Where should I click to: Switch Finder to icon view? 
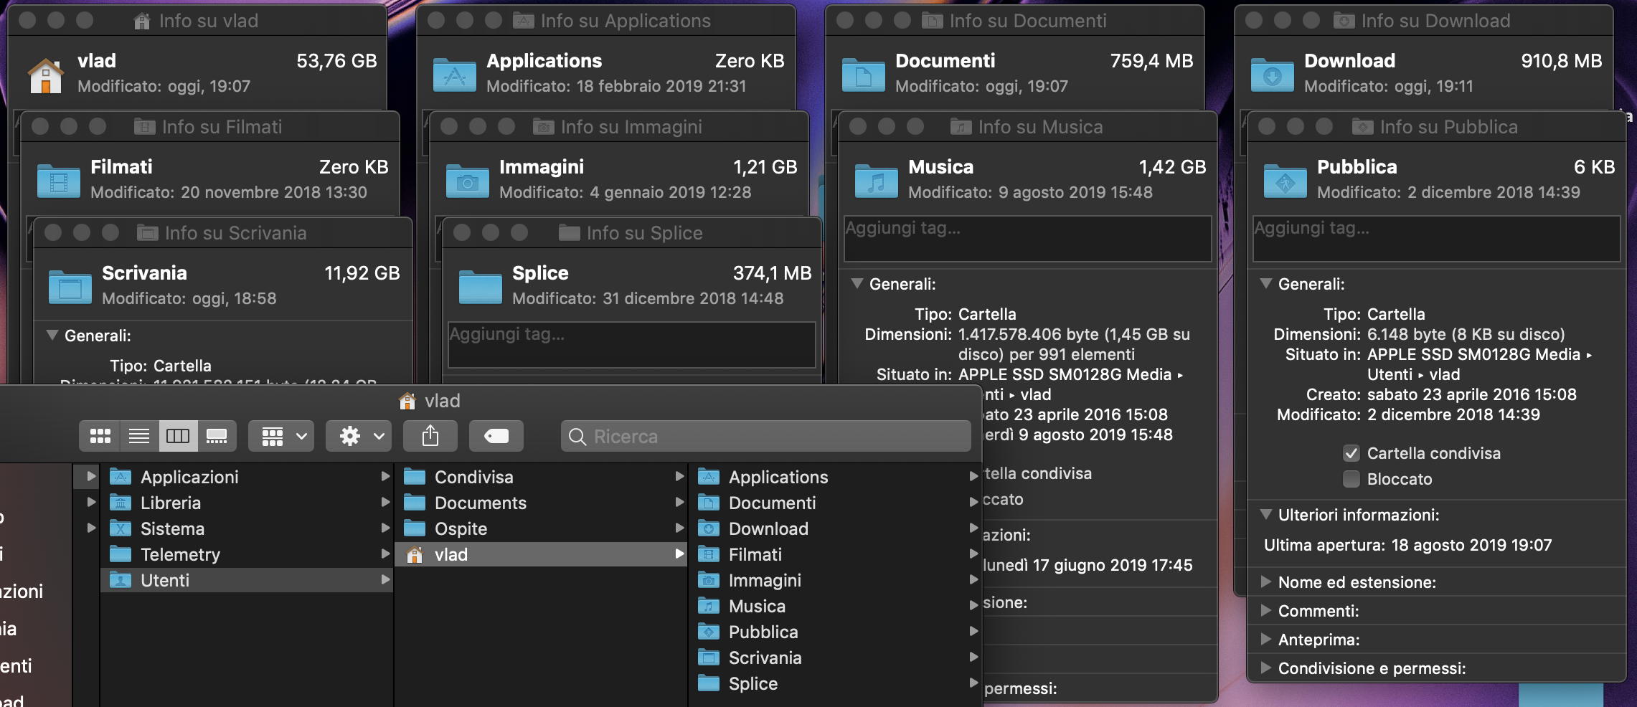[100, 436]
